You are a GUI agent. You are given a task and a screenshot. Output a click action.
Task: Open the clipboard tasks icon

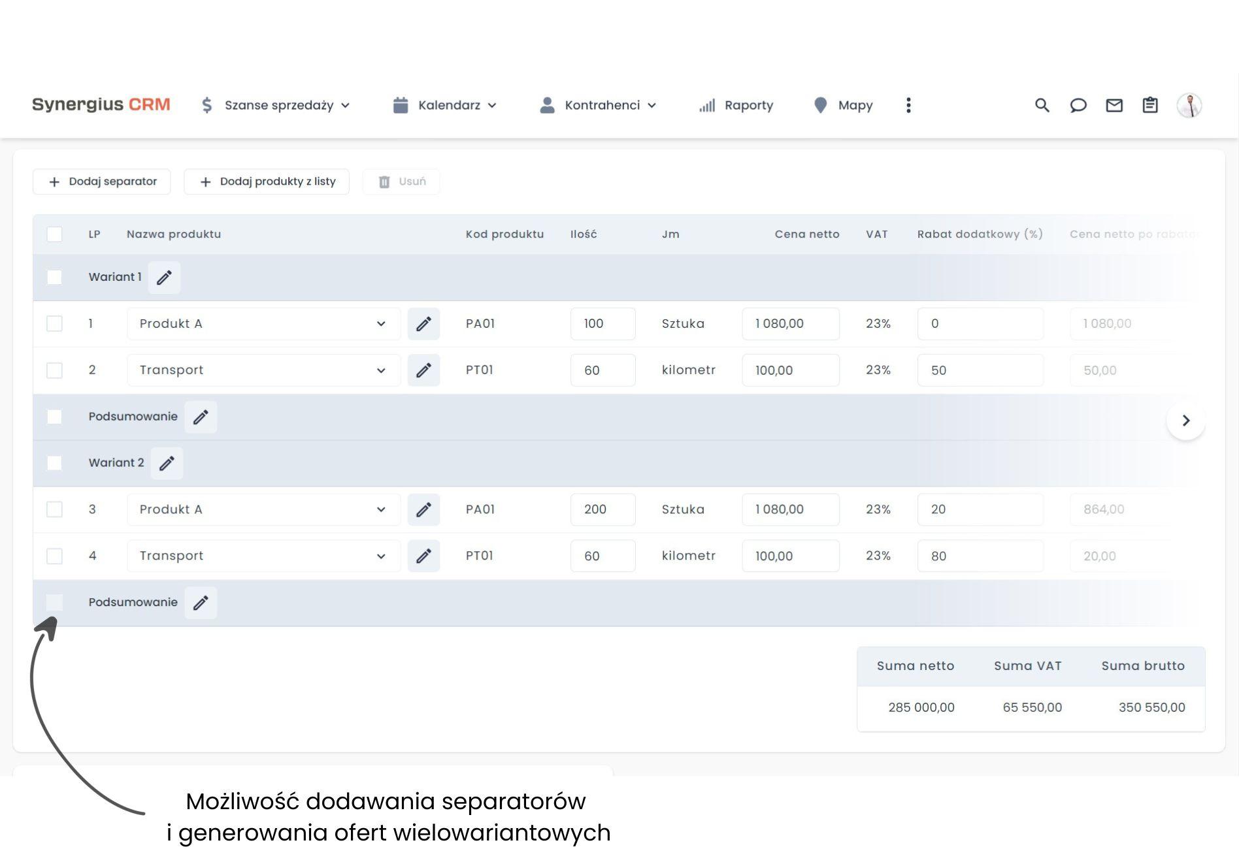[x=1149, y=105]
